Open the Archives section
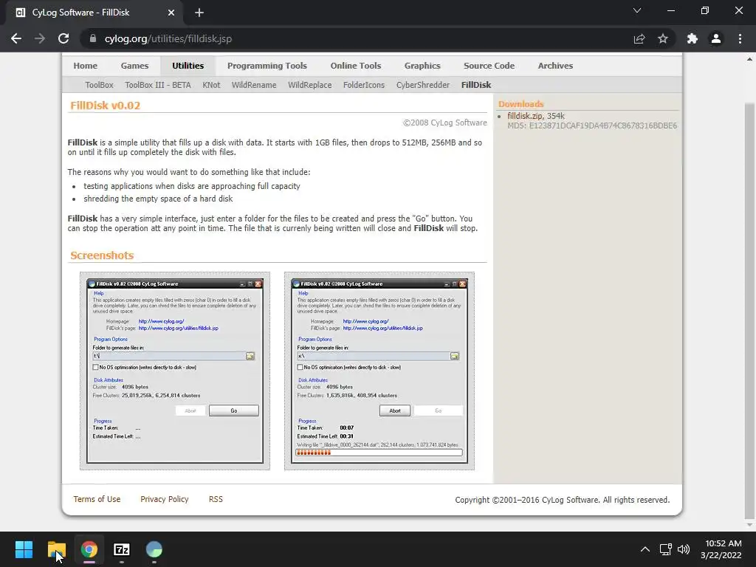The width and height of the screenshot is (756, 567). pos(555,66)
